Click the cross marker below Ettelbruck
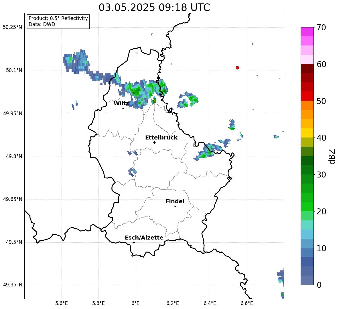The height and width of the screenshot is (309, 339). point(154,142)
